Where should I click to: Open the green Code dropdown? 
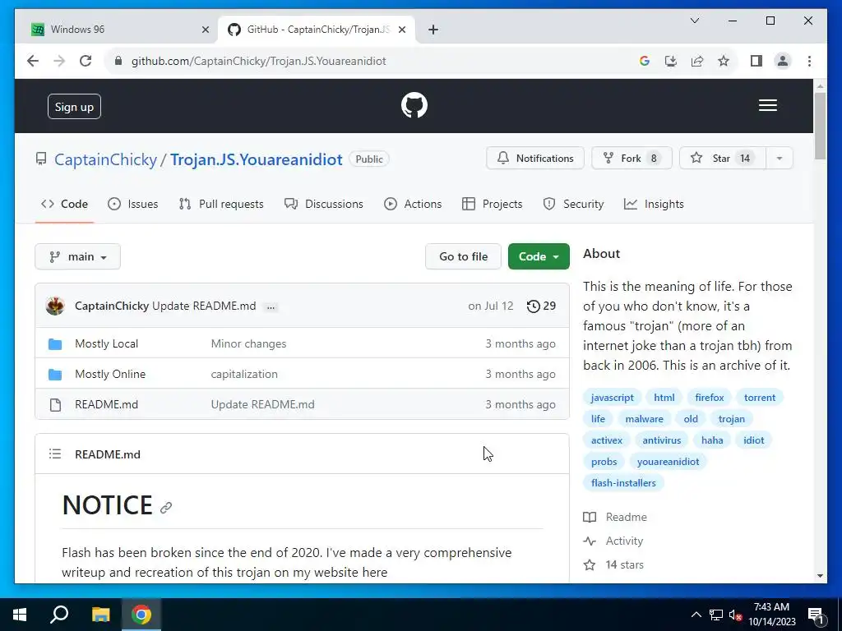(539, 256)
